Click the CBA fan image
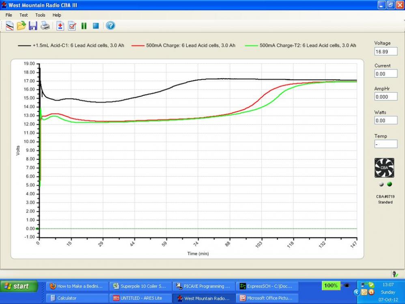405x304 pixels. coord(384,168)
